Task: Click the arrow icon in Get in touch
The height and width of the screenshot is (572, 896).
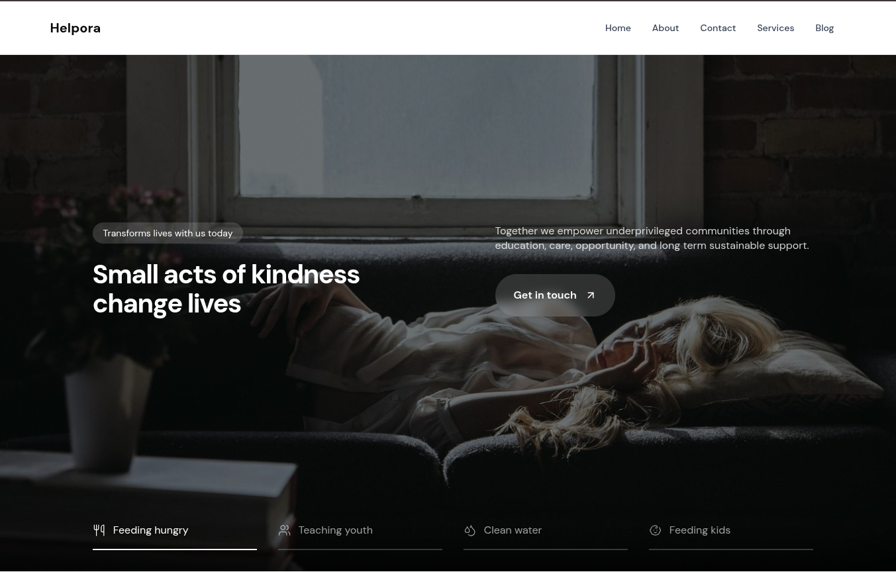Action: point(590,295)
